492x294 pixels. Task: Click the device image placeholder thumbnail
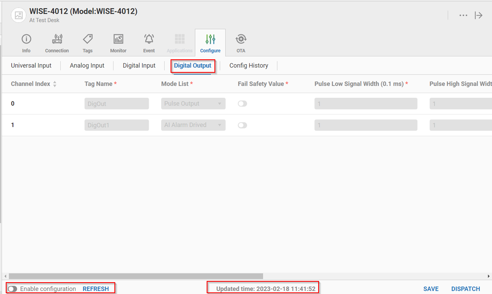click(x=18, y=15)
